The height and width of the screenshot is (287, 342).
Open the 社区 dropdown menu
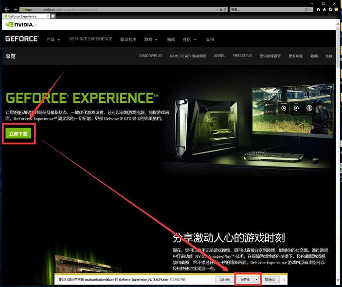(190, 39)
